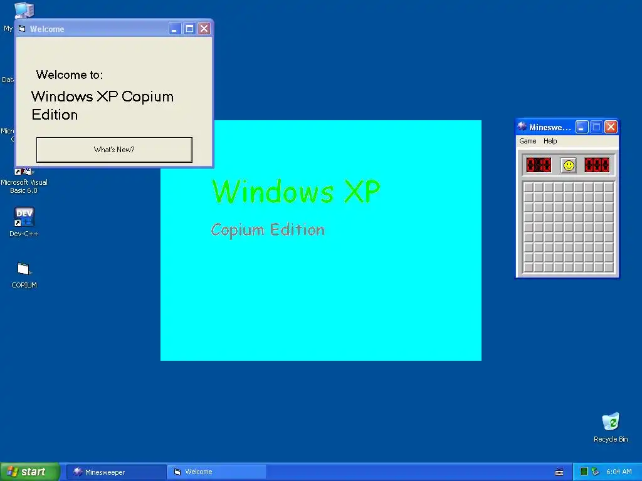Close the Welcome window

204,29
